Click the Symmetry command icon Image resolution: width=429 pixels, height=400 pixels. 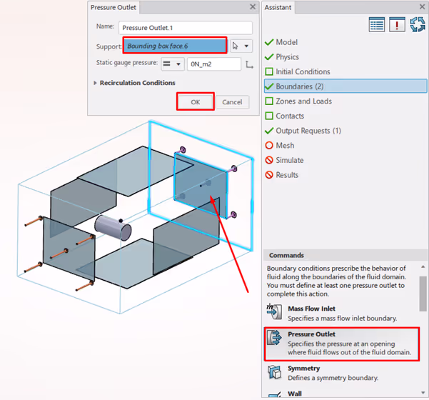tap(274, 372)
